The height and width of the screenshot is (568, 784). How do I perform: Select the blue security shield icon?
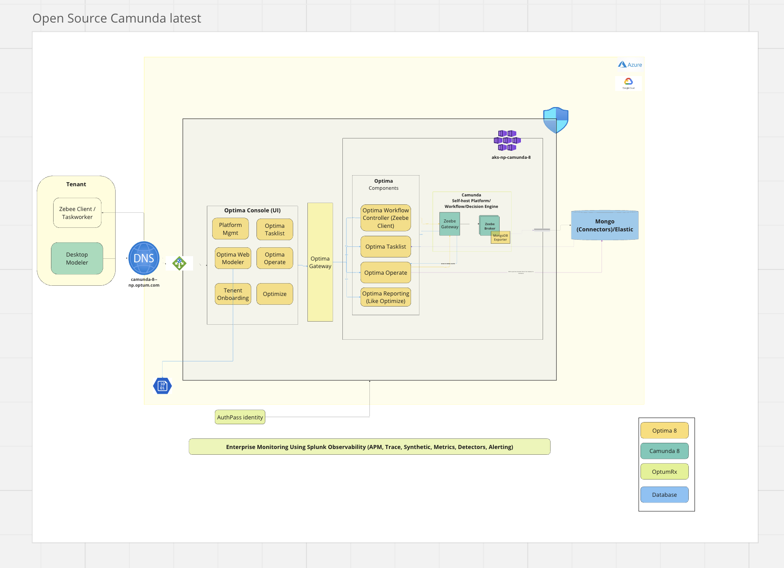556,120
